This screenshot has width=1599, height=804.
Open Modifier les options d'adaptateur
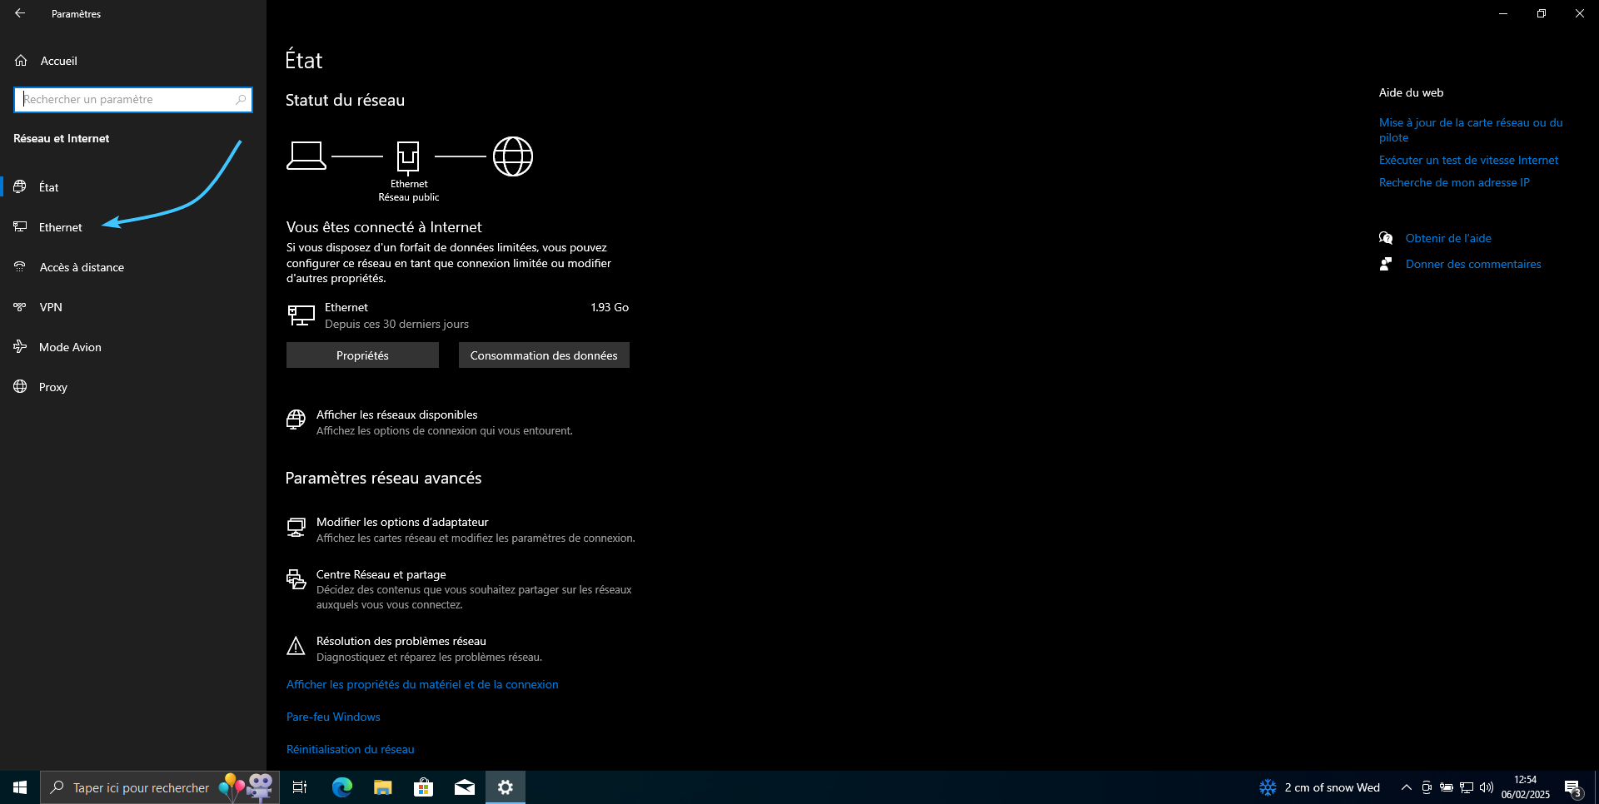tap(402, 522)
